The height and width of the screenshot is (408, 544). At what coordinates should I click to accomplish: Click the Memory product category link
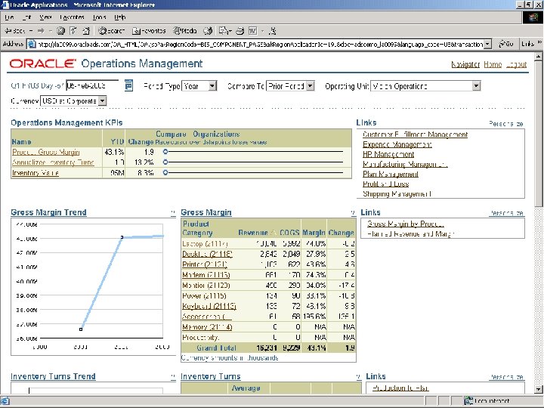point(207,327)
